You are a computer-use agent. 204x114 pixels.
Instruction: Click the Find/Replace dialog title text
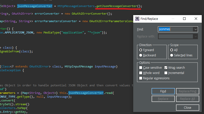coord(149,19)
